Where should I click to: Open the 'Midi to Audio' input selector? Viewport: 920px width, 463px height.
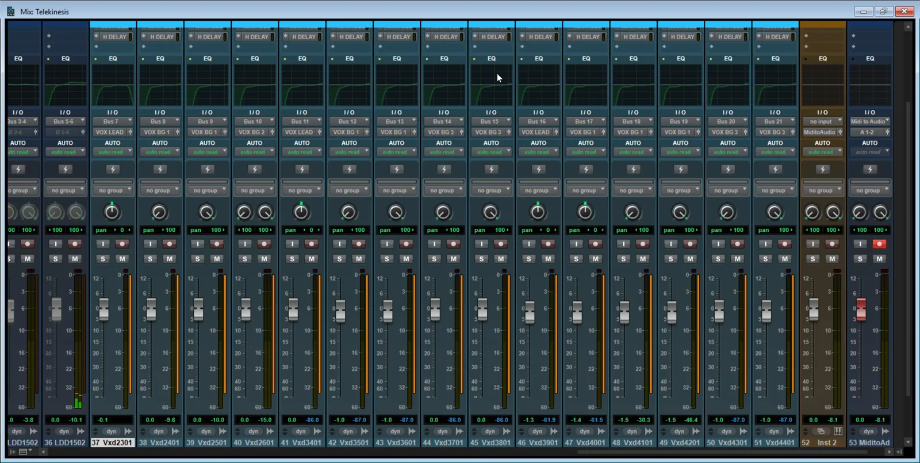(x=870, y=121)
